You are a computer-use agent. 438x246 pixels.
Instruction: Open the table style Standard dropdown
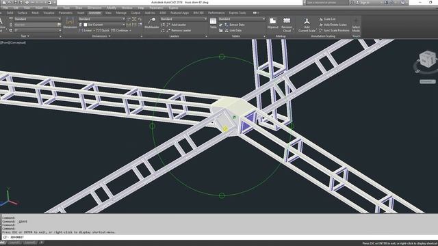pyautogui.click(x=242, y=19)
